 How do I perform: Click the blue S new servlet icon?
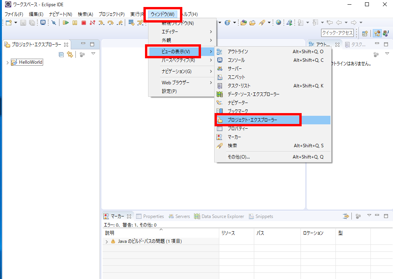pyautogui.click(x=227, y=23)
